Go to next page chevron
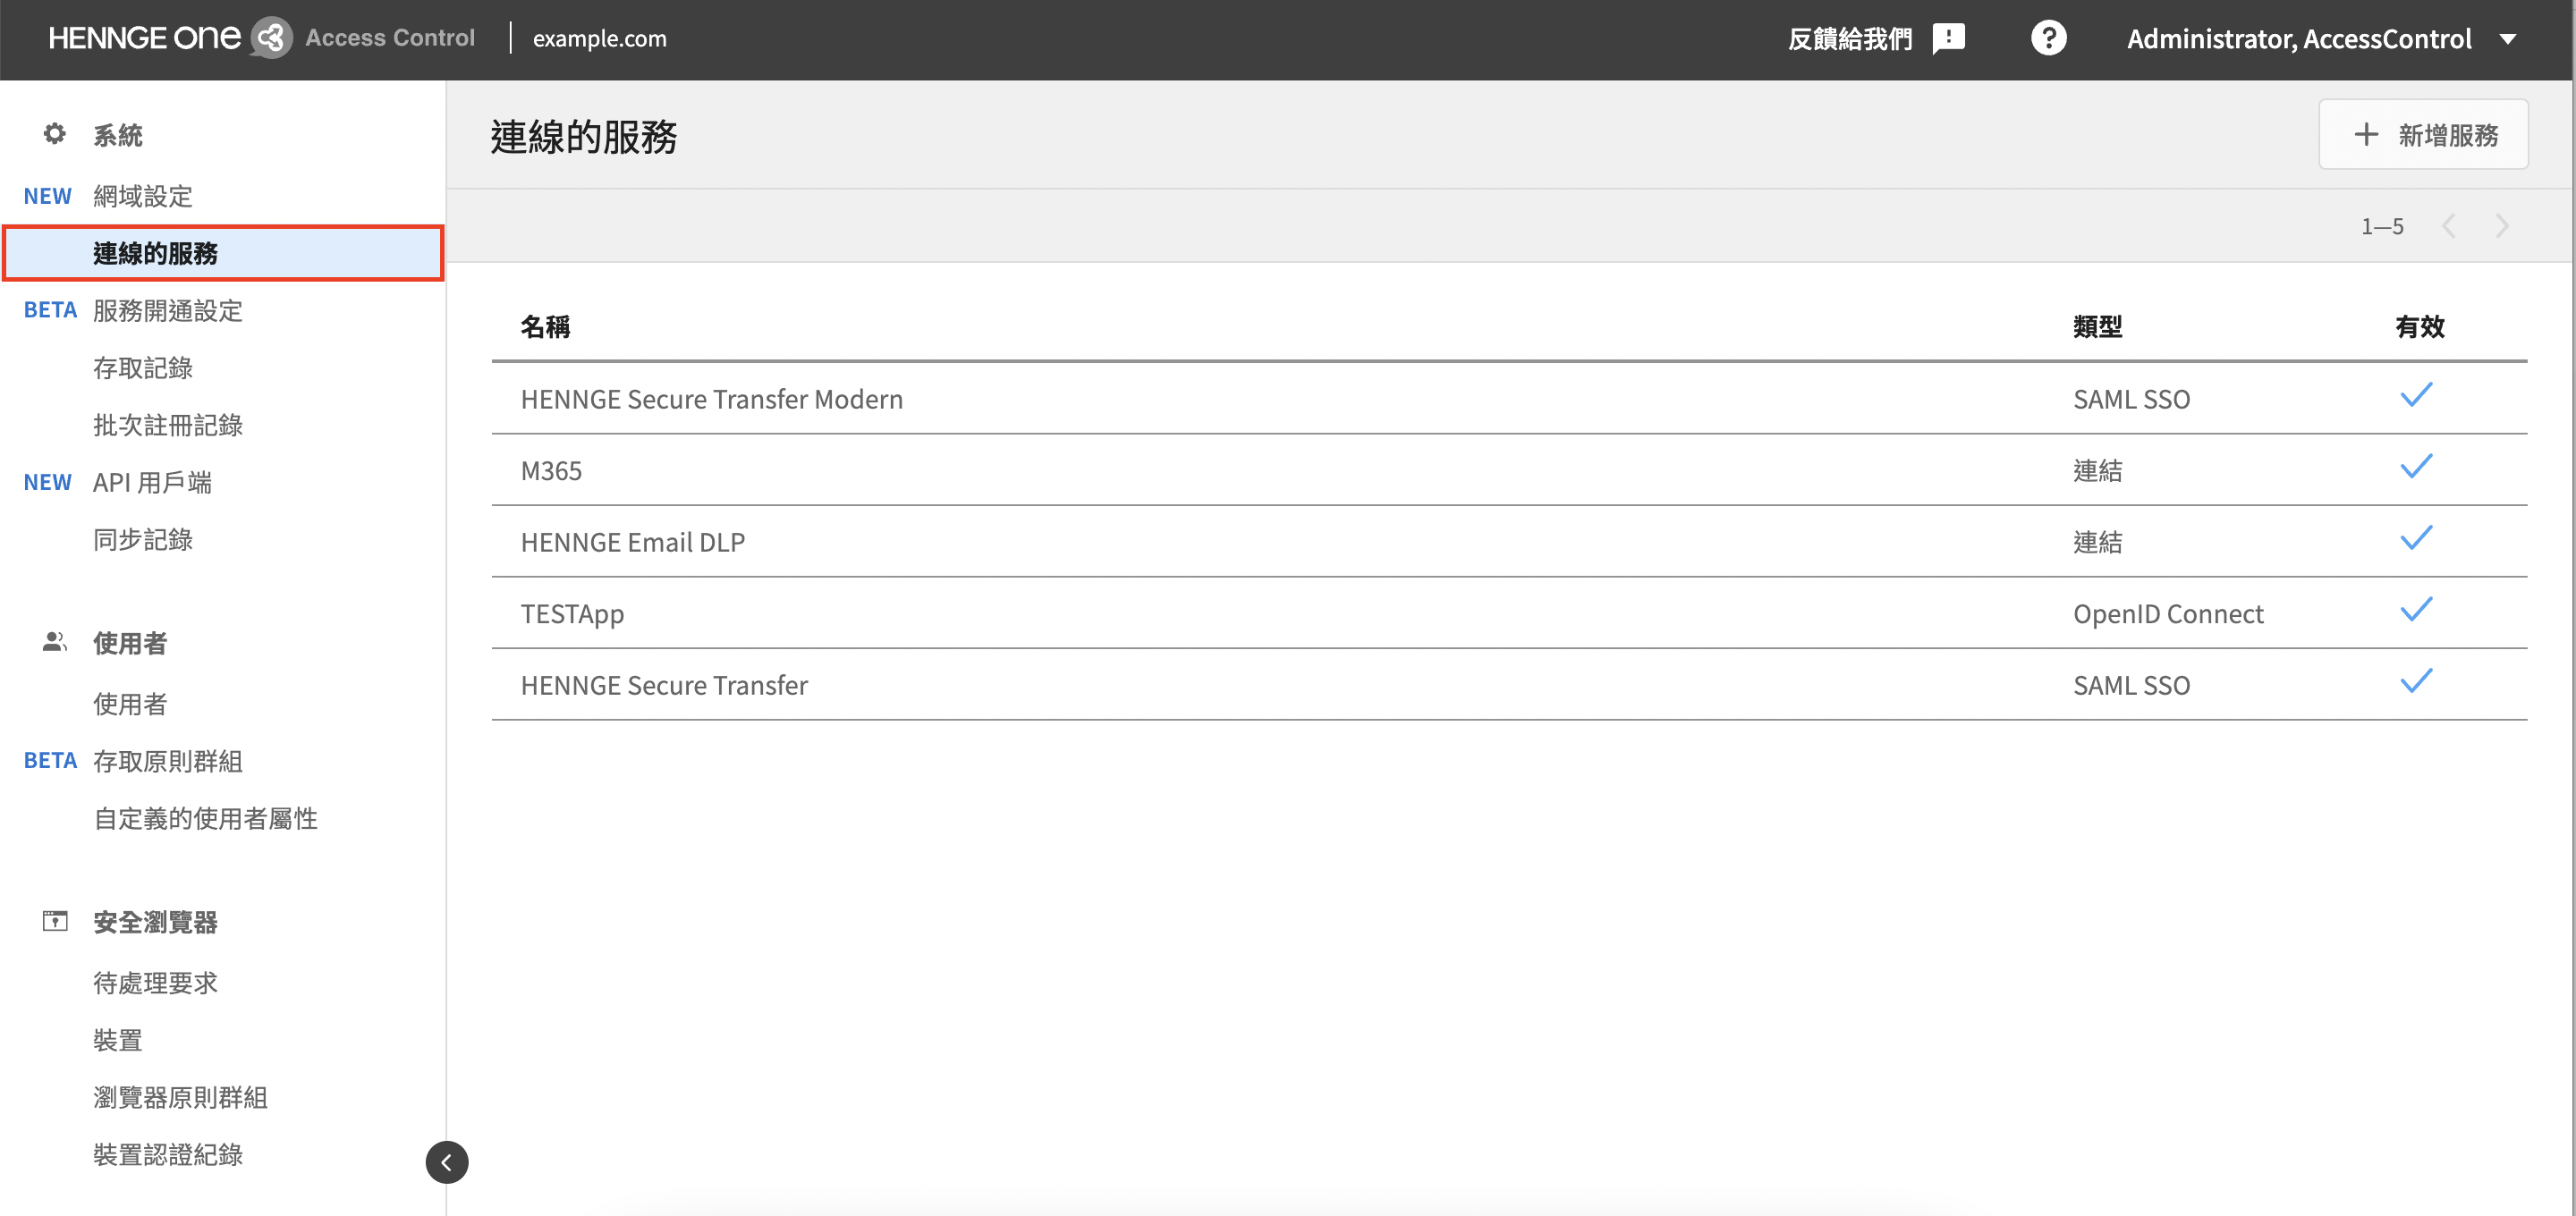Screen dimensions: 2576x1216 click(2502, 226)
